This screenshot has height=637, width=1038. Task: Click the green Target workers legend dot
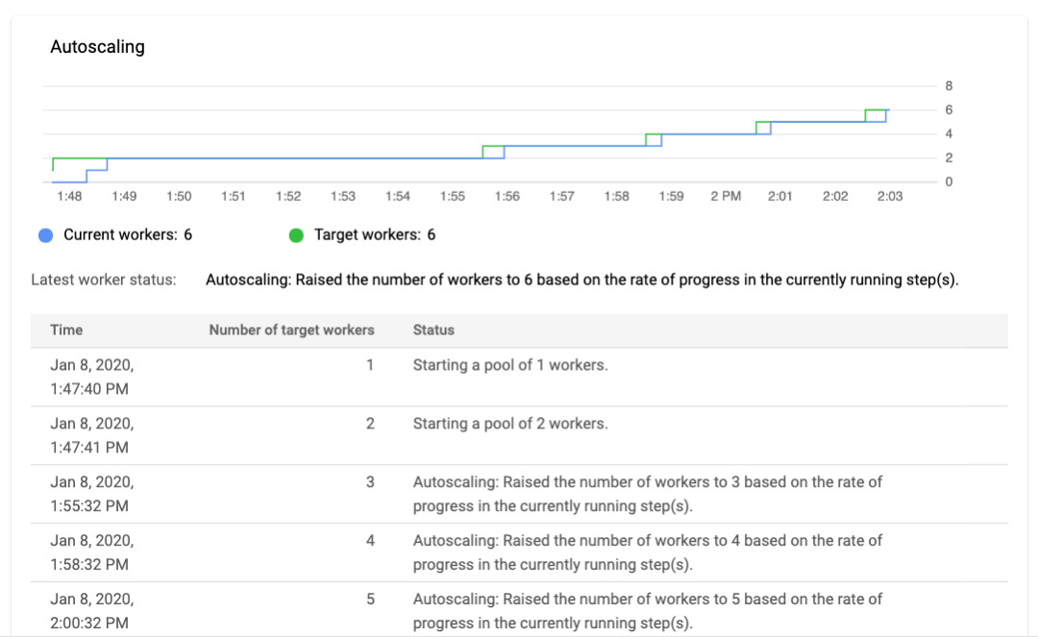(x=296, y=235)
